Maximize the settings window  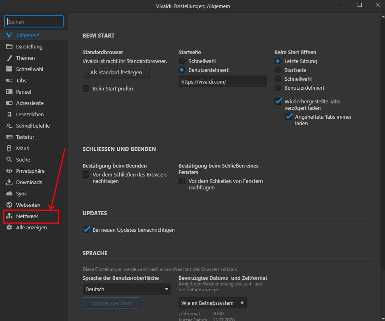tap(360, 5)
